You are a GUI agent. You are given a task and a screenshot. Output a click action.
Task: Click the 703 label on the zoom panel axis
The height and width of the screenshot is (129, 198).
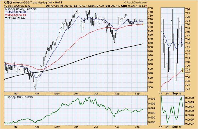(188, 89)
